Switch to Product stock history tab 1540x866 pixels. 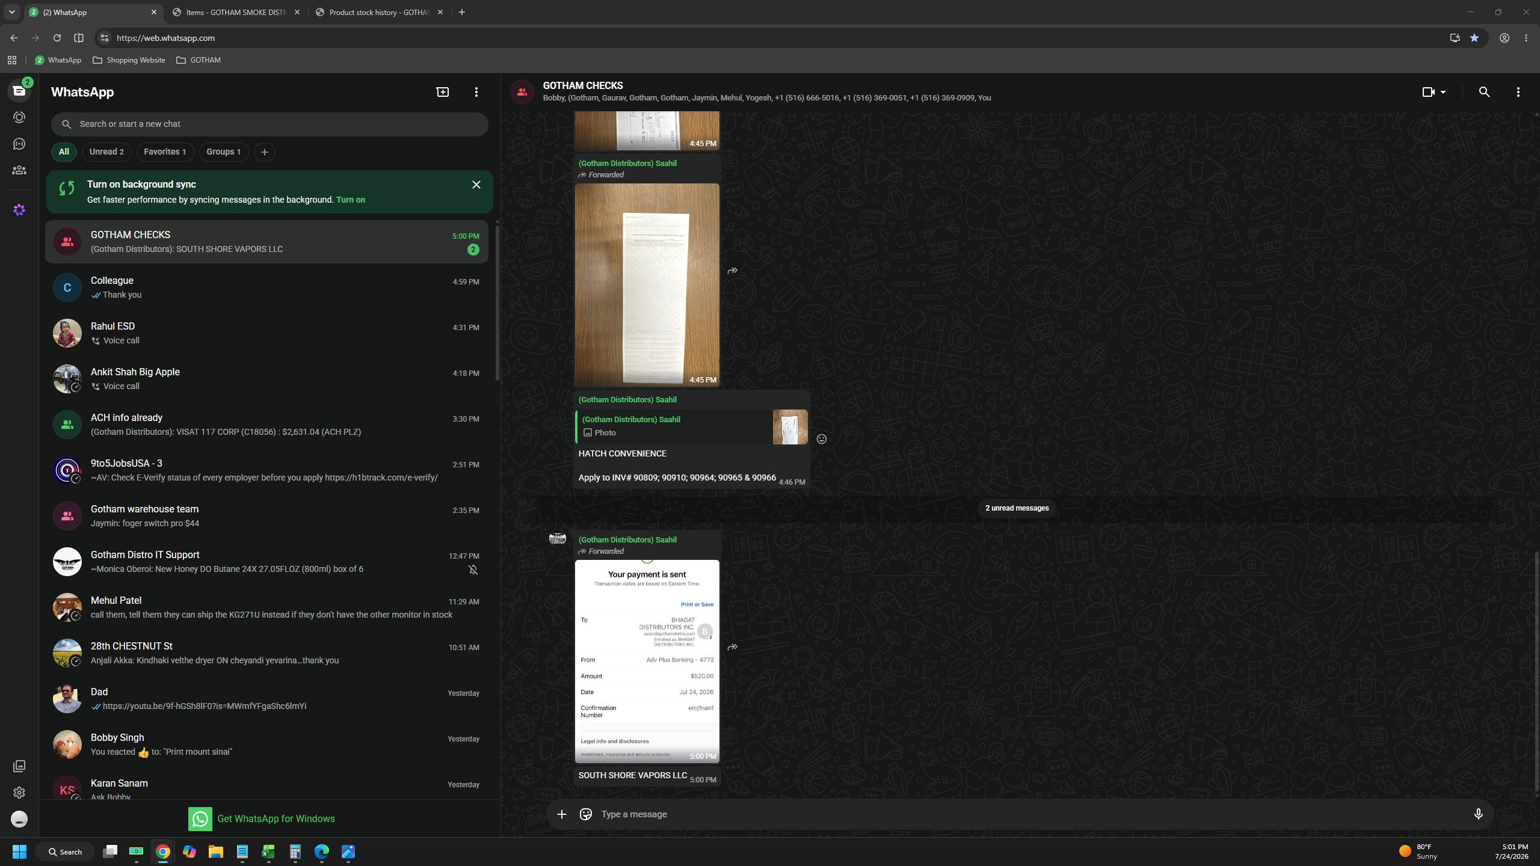[379, 12]
